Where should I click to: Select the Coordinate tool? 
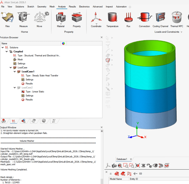(x=96, y=19)
